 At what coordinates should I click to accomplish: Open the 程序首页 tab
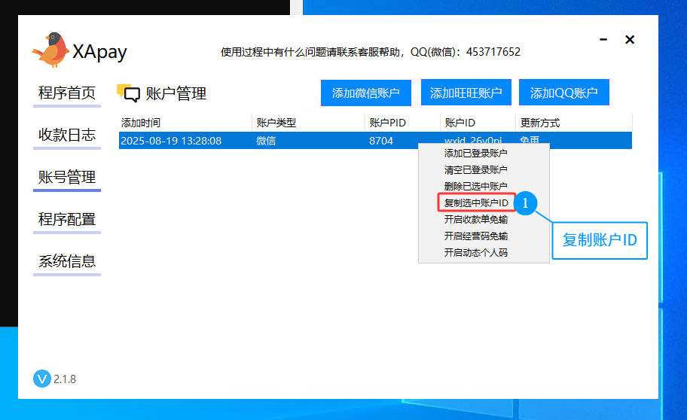[67, 93]
